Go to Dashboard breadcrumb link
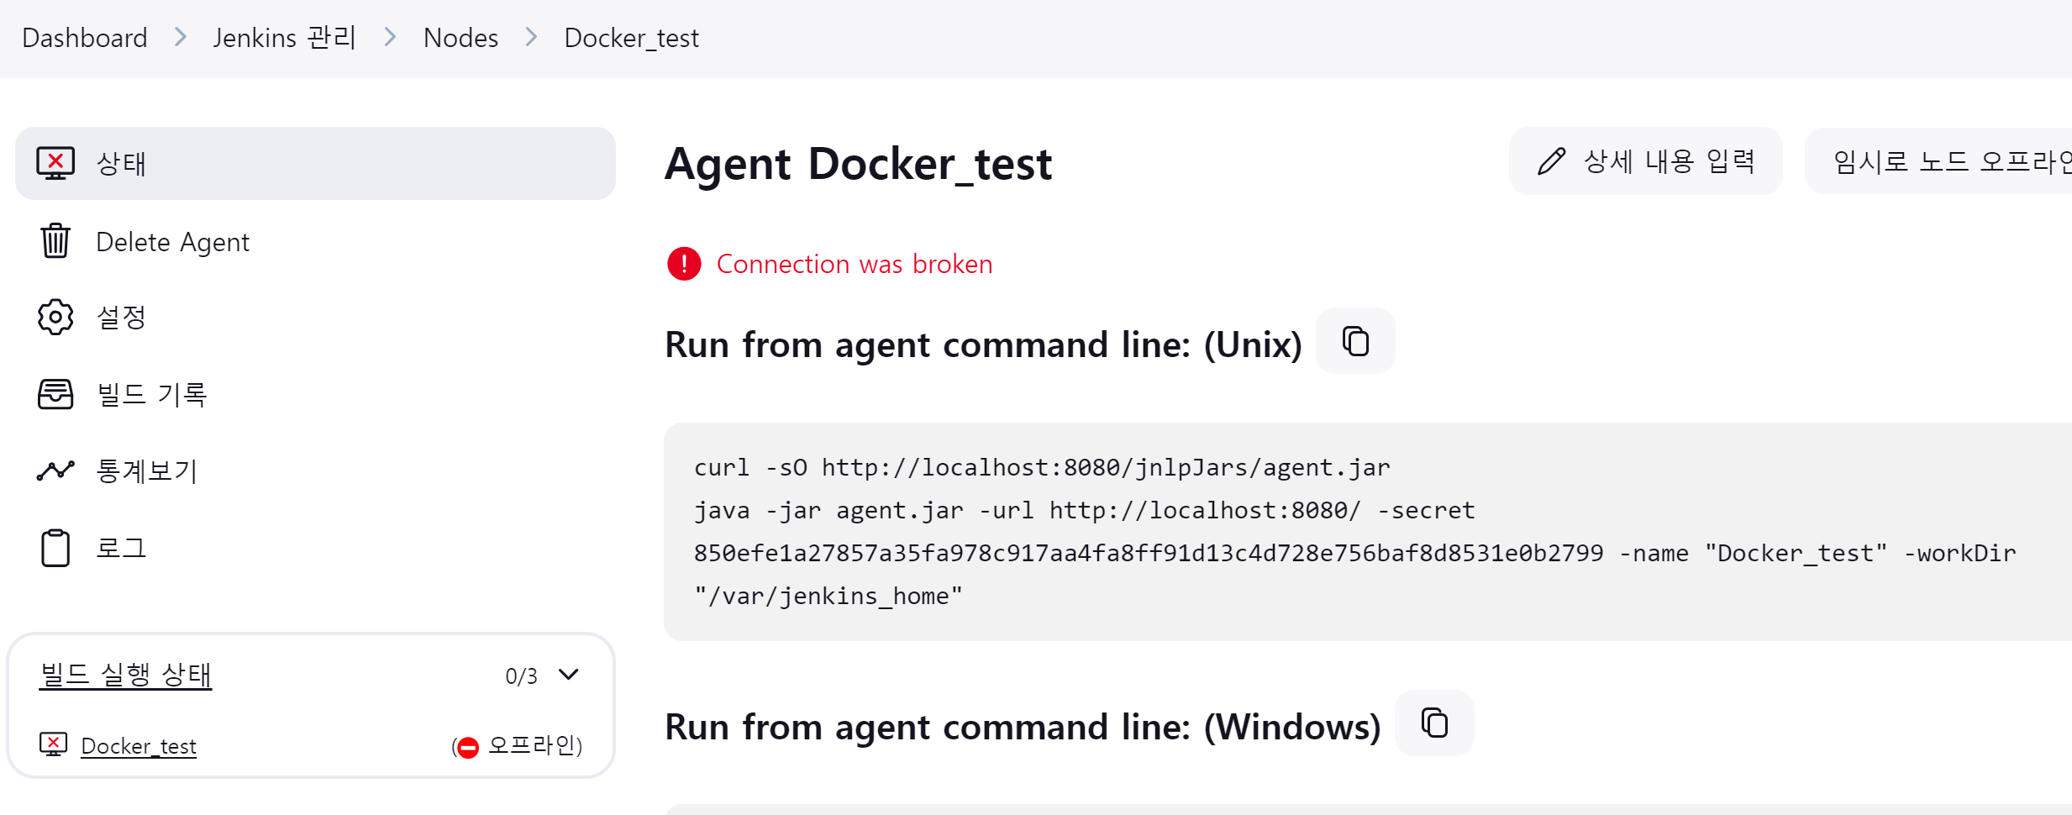The width and height of the screenshot is (2072, 815). [85, 38]
